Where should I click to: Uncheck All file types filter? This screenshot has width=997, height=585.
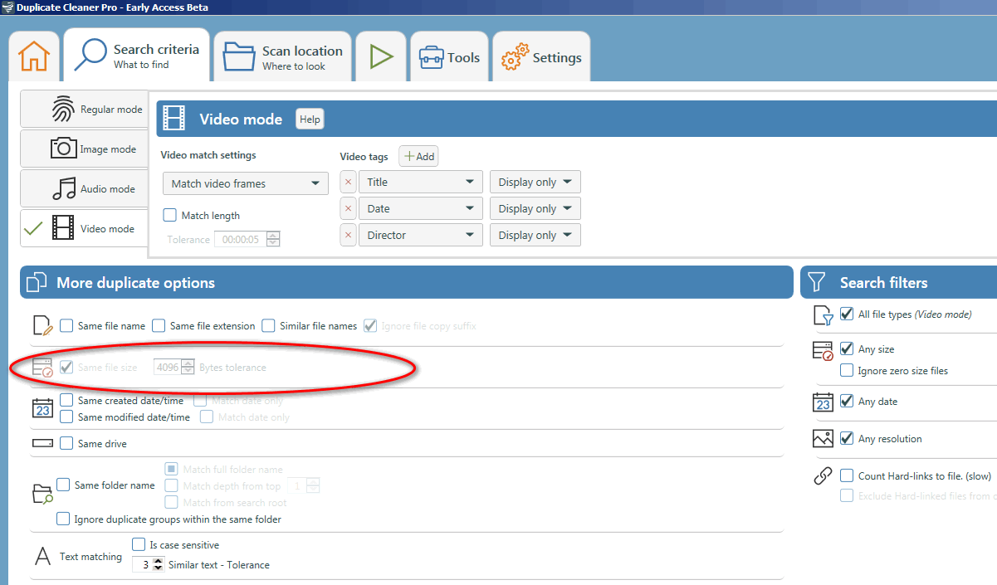click(x=847, y=314)
